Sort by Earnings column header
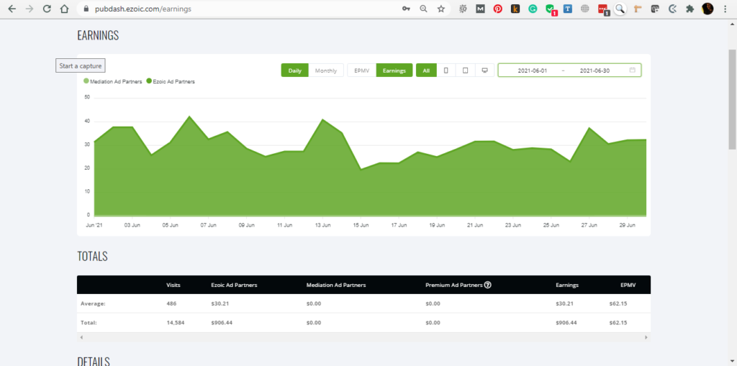Screen dimensions: 737x366 [567, 285]
